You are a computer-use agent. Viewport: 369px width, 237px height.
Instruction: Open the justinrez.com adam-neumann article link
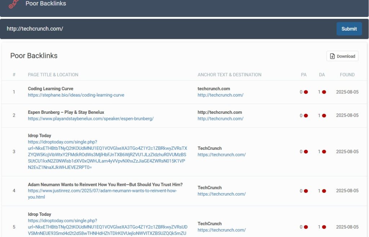tap(102, 194)
